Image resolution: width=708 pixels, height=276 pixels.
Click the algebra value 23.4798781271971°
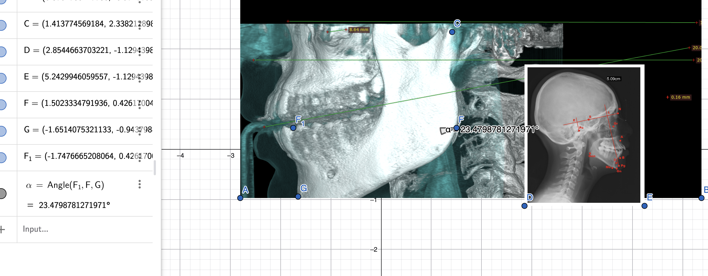tap(74, 205)
